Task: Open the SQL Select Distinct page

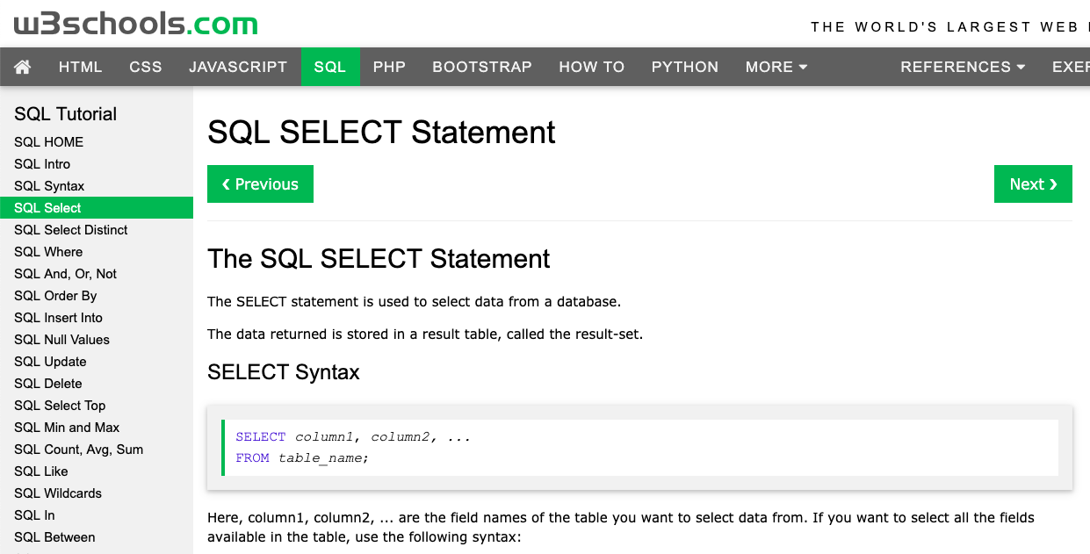Action: (x=70, y=229)
